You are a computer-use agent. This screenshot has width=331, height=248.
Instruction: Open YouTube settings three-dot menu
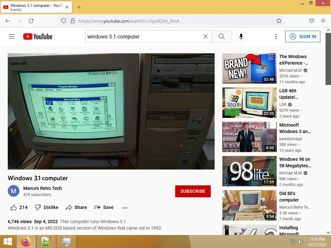(x=276, y=36)
